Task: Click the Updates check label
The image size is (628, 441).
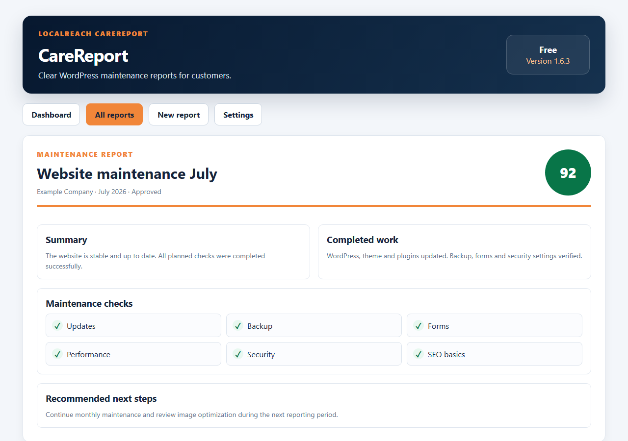Action: (x=81, y=326)
